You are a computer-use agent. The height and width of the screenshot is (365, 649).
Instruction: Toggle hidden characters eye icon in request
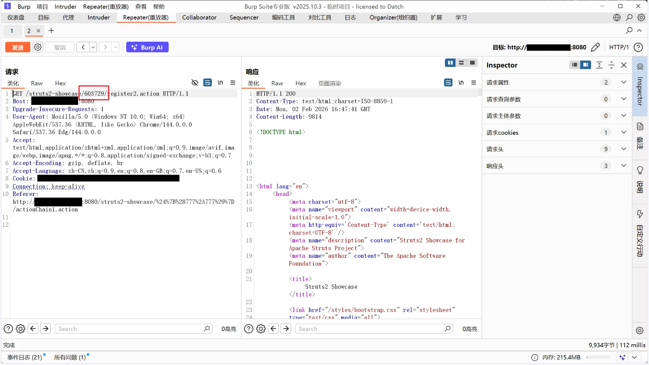coord(195,83)
